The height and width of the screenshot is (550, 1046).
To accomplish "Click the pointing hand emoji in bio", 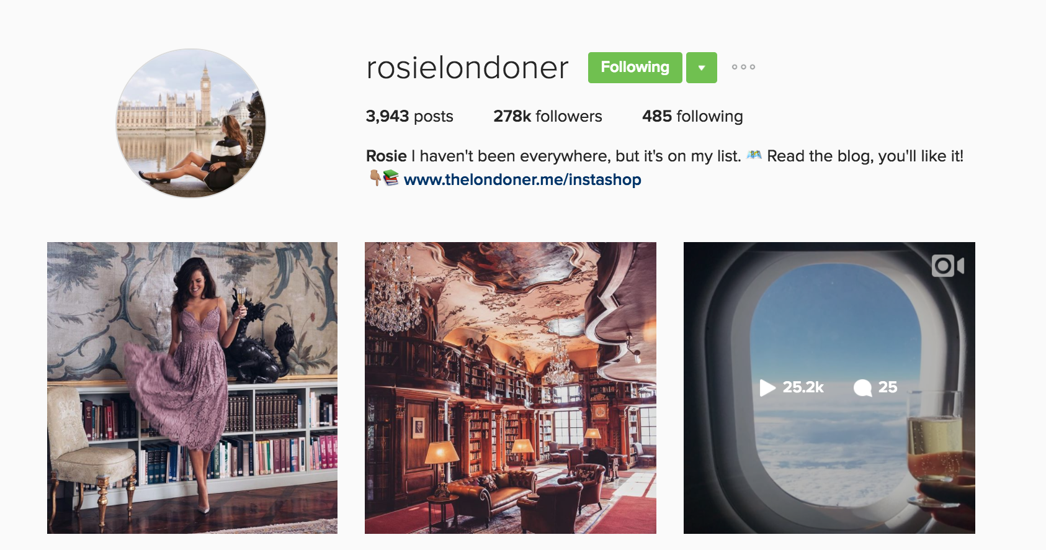I will click(x=375, y=179).
